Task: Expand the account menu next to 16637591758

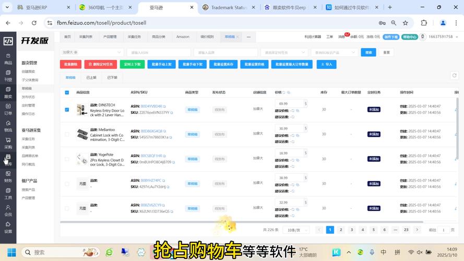Action: (457, 37)
